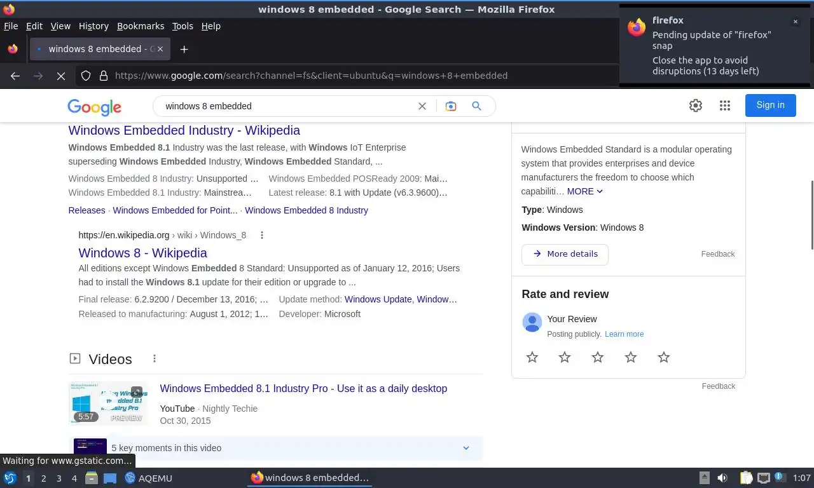Open the three-dot menu next to Windows 8 Wikipedia result
This screenshot has height=488, width=814.
tap(261, 235)
